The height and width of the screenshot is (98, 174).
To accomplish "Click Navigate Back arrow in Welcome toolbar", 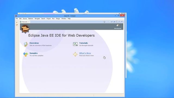I will [x=107, y=22].
